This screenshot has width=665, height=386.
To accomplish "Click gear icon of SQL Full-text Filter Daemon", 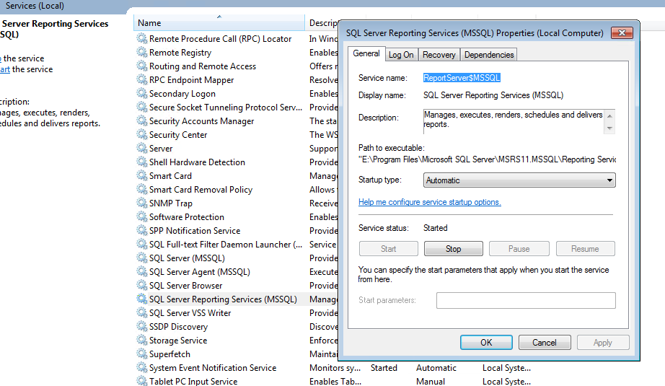I will 141,245.
